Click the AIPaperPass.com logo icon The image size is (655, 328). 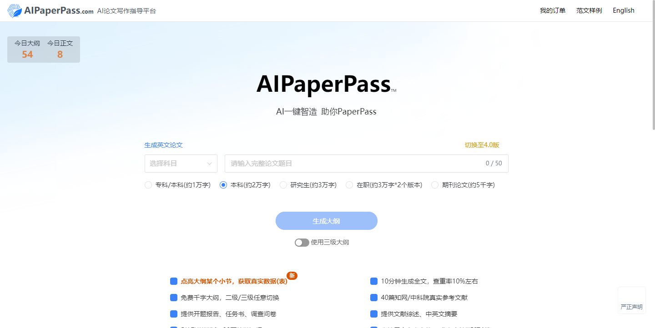14,10
